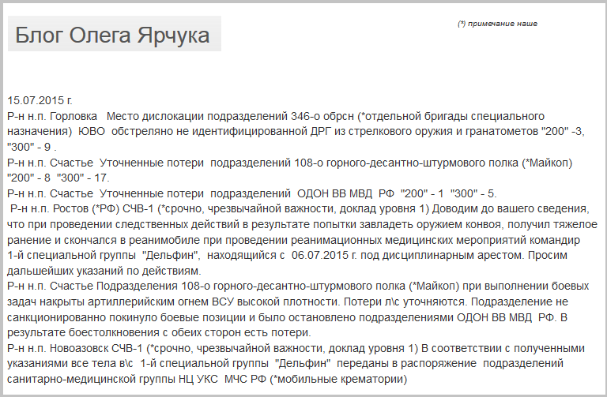Image resolution: width=607 pixels, height=397 pixels.
Task: Click the text 'Потери л\с уточняются.'
Action: pyautogui.click(x=405, y=301)
